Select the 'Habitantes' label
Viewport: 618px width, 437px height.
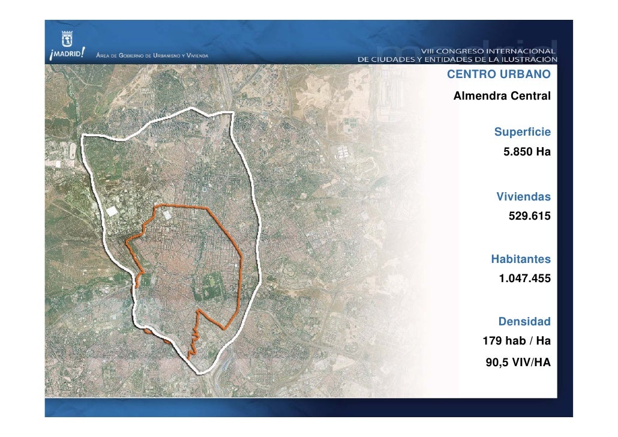[x=521, y=259]
